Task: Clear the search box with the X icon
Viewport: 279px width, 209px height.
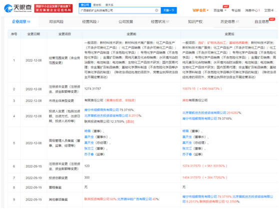Action: [x=156, y=11]
